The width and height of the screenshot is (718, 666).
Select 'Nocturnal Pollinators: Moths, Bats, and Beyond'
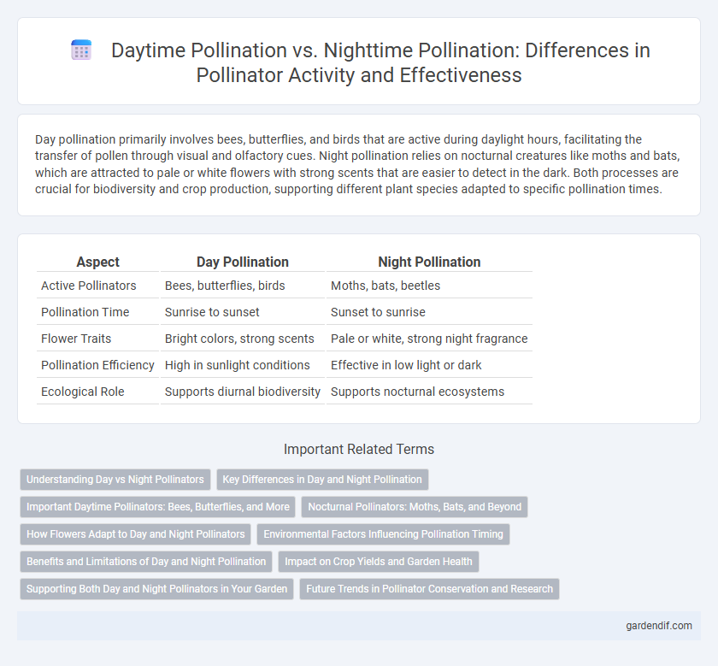[x=415, y=507]
